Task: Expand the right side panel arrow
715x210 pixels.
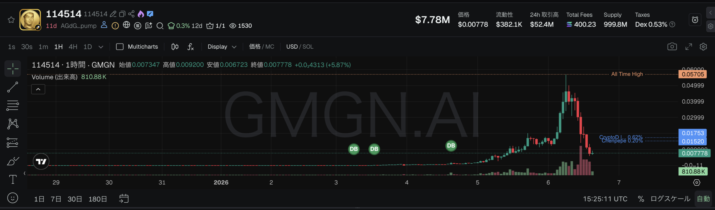Action: tap(711, 13)
